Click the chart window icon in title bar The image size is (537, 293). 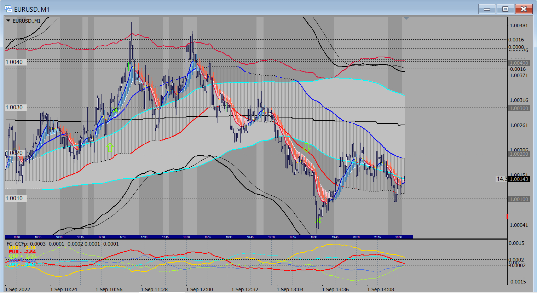pos(8,9)
